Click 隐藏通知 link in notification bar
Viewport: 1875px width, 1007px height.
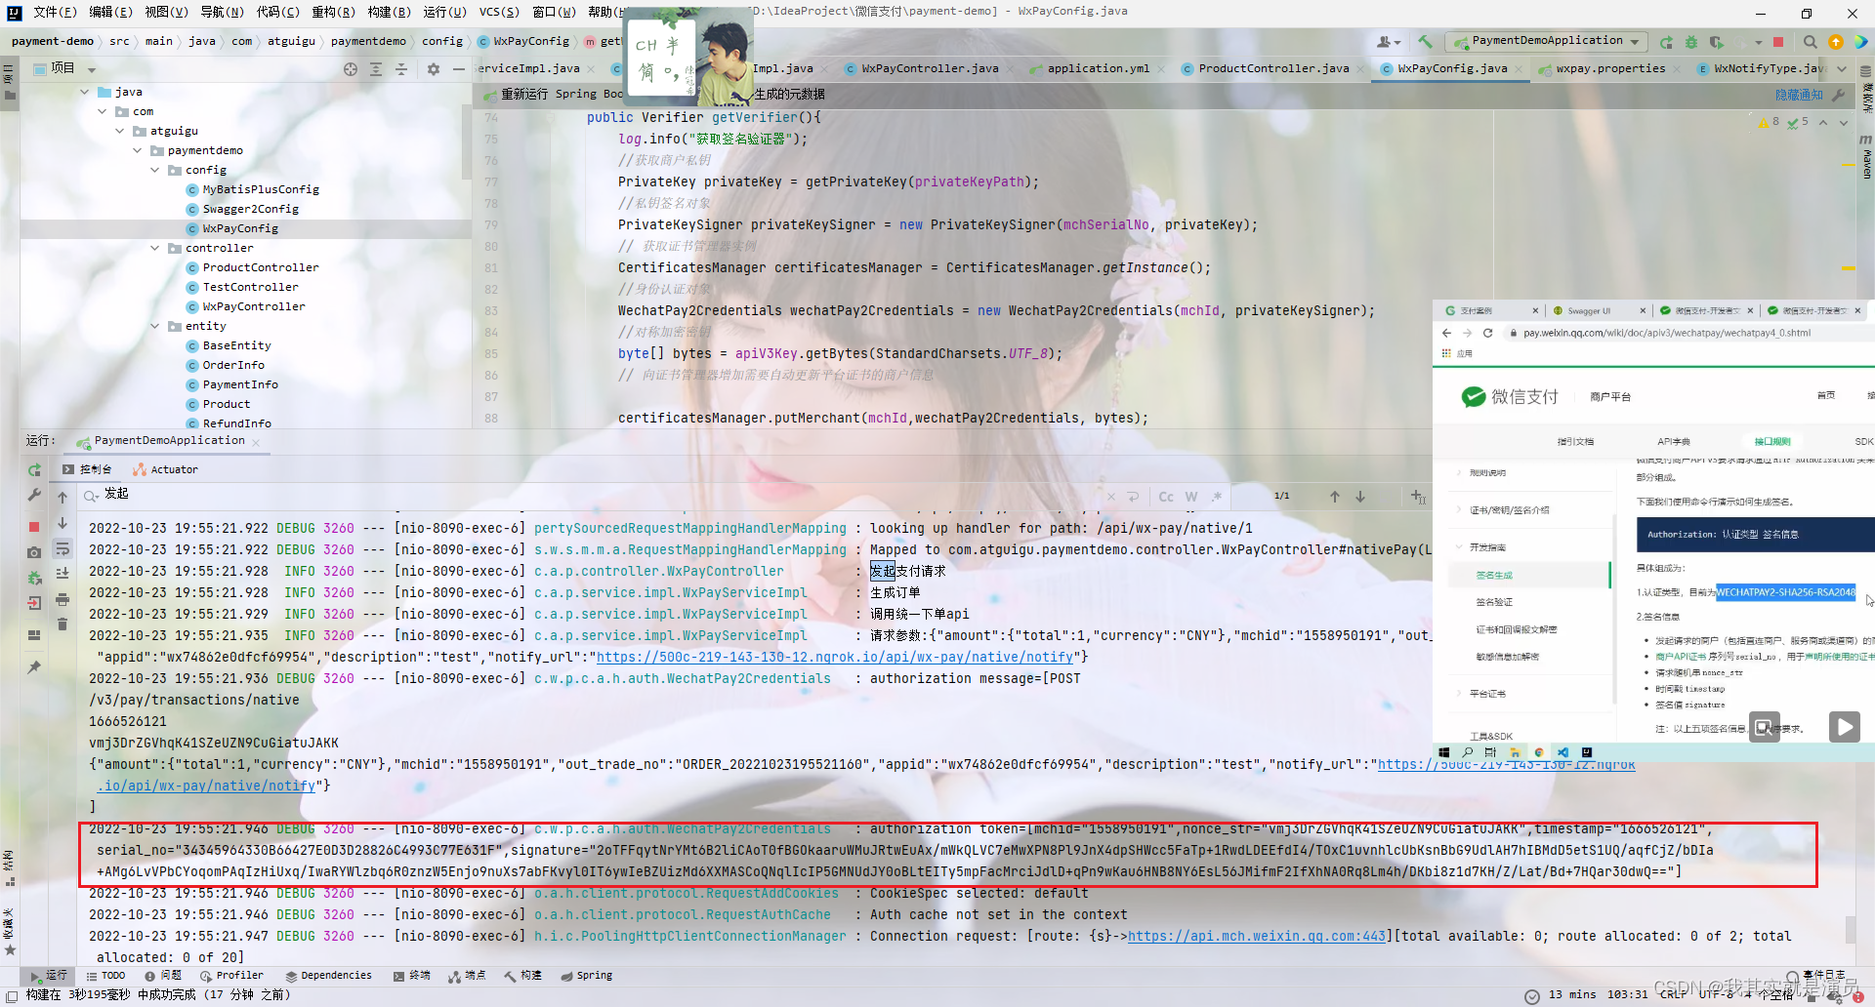[x=1799, y=95]
